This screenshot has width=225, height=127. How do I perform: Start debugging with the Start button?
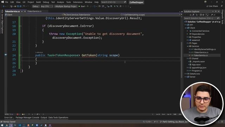82,6
